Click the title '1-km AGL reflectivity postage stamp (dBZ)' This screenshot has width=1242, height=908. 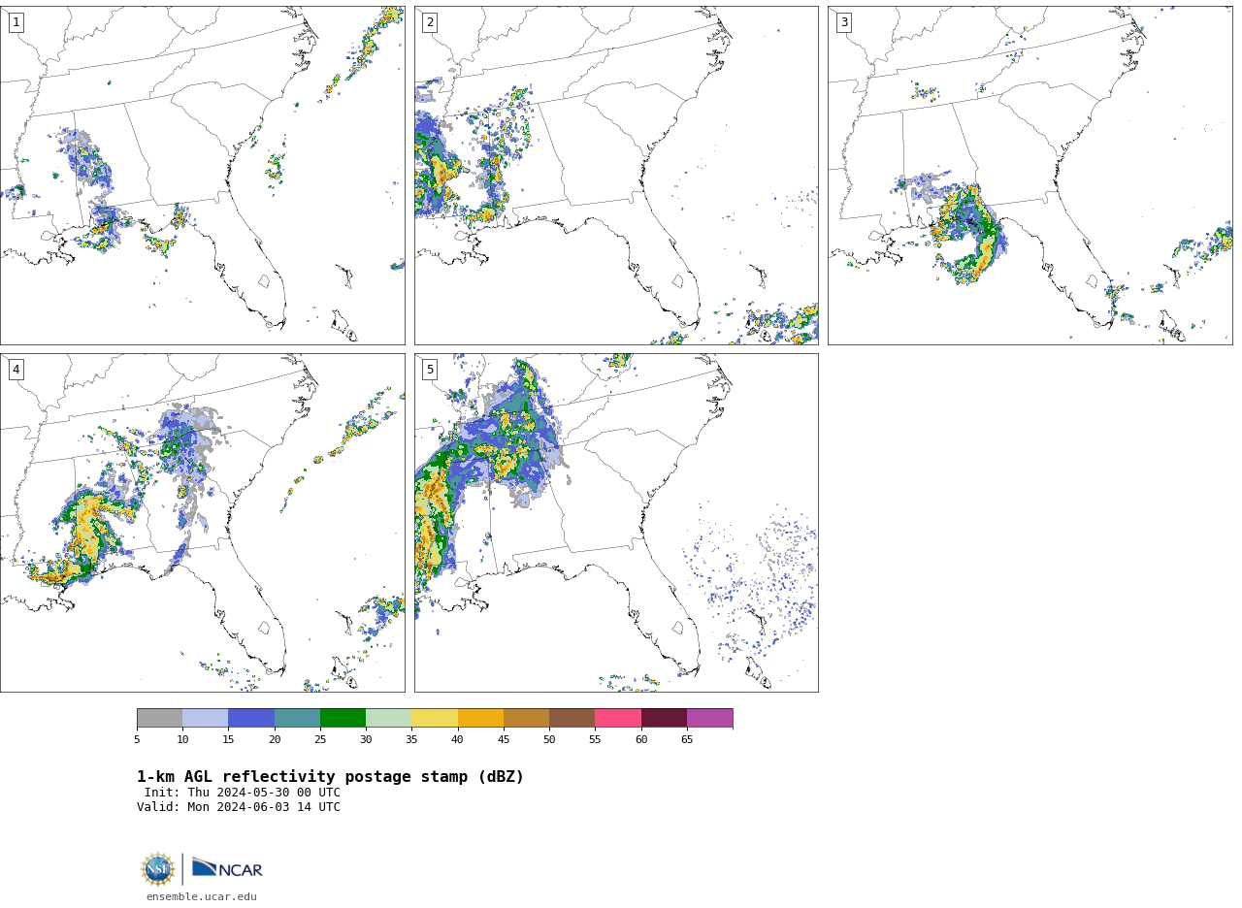click(x=330, y=777)
